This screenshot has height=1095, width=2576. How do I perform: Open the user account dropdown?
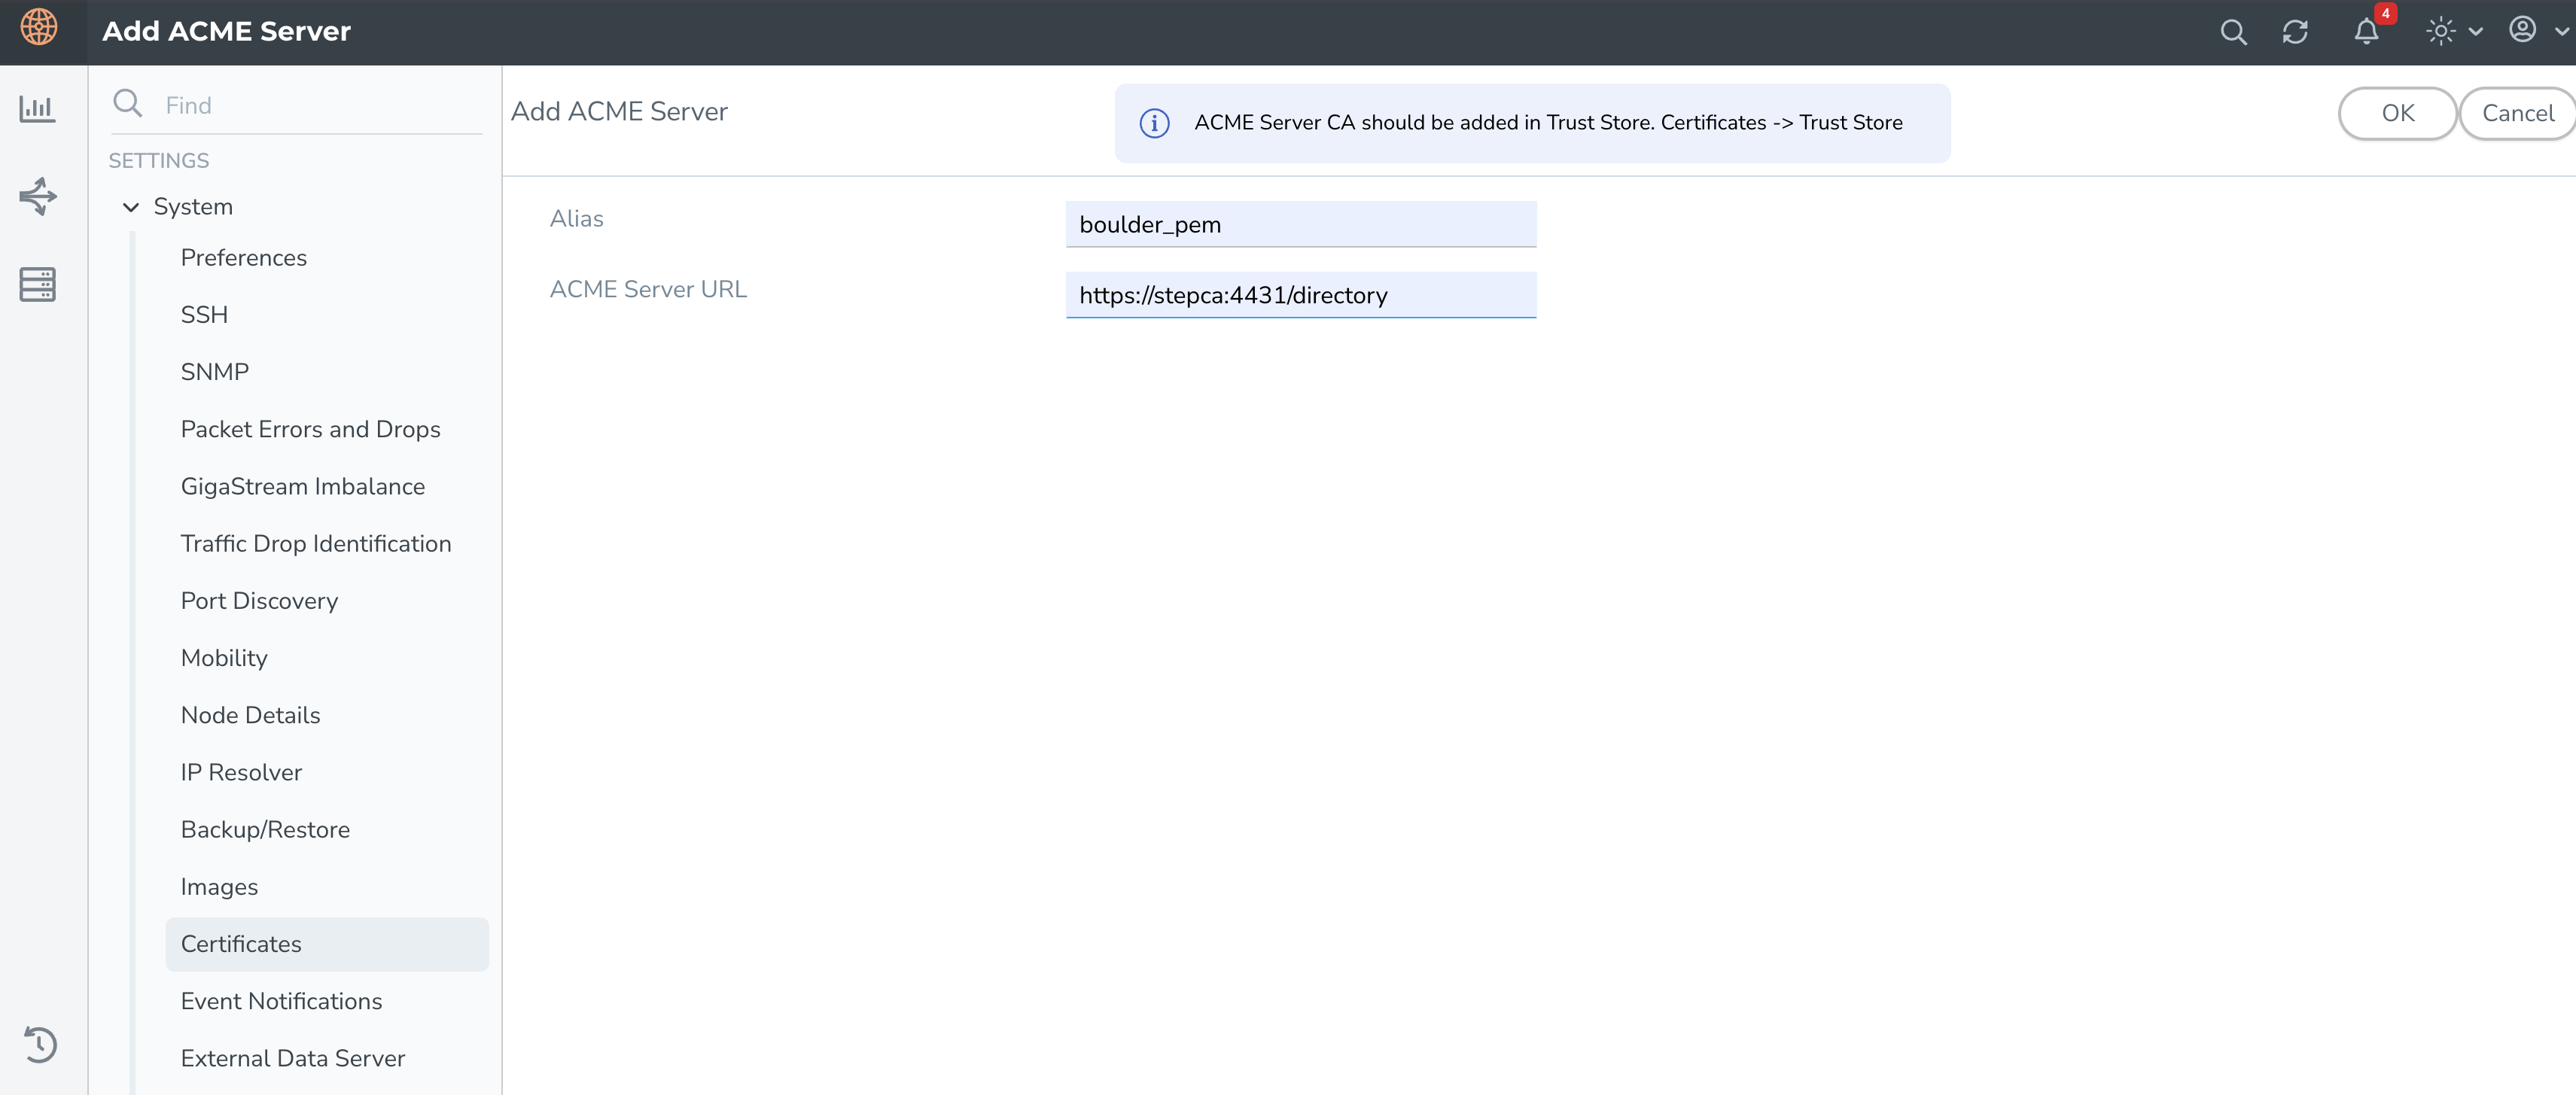(x=2536, y=31)
